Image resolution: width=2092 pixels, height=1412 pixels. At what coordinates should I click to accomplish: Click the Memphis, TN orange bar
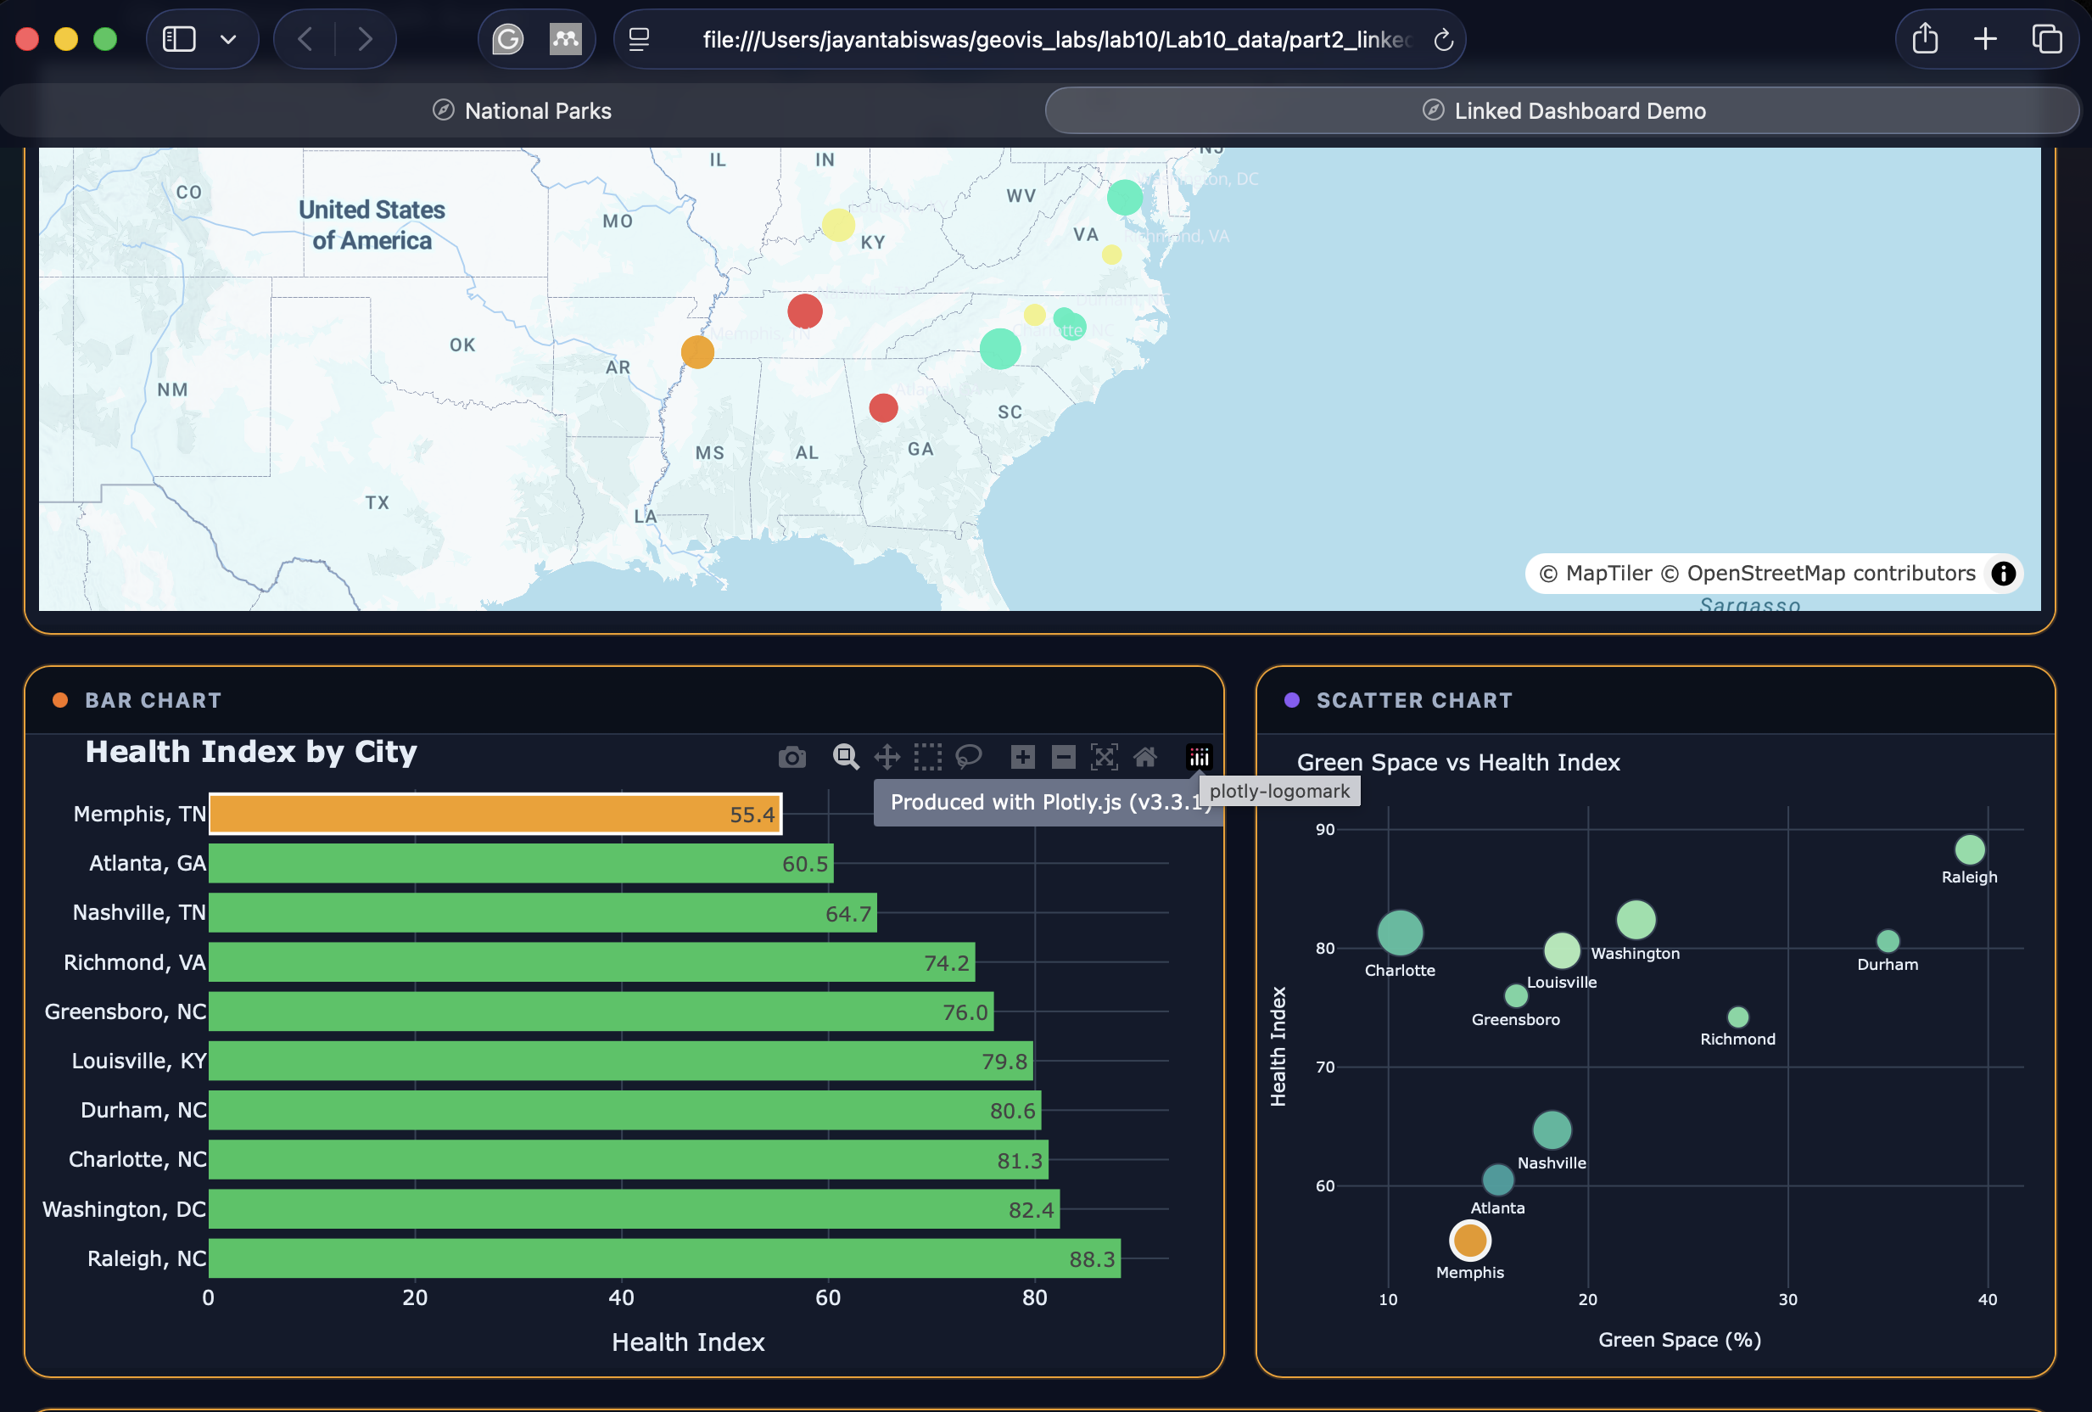[x=496, y=814]
